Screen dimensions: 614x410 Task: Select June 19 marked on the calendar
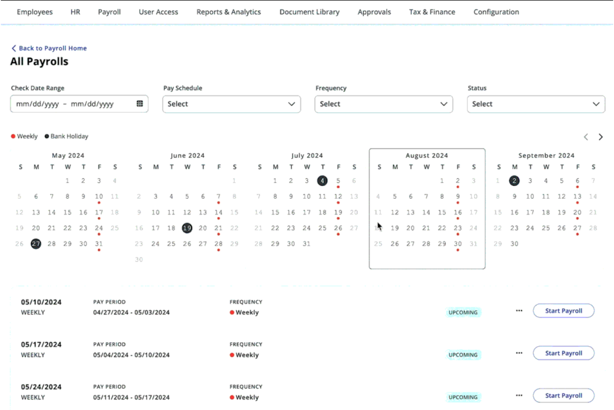187,228
